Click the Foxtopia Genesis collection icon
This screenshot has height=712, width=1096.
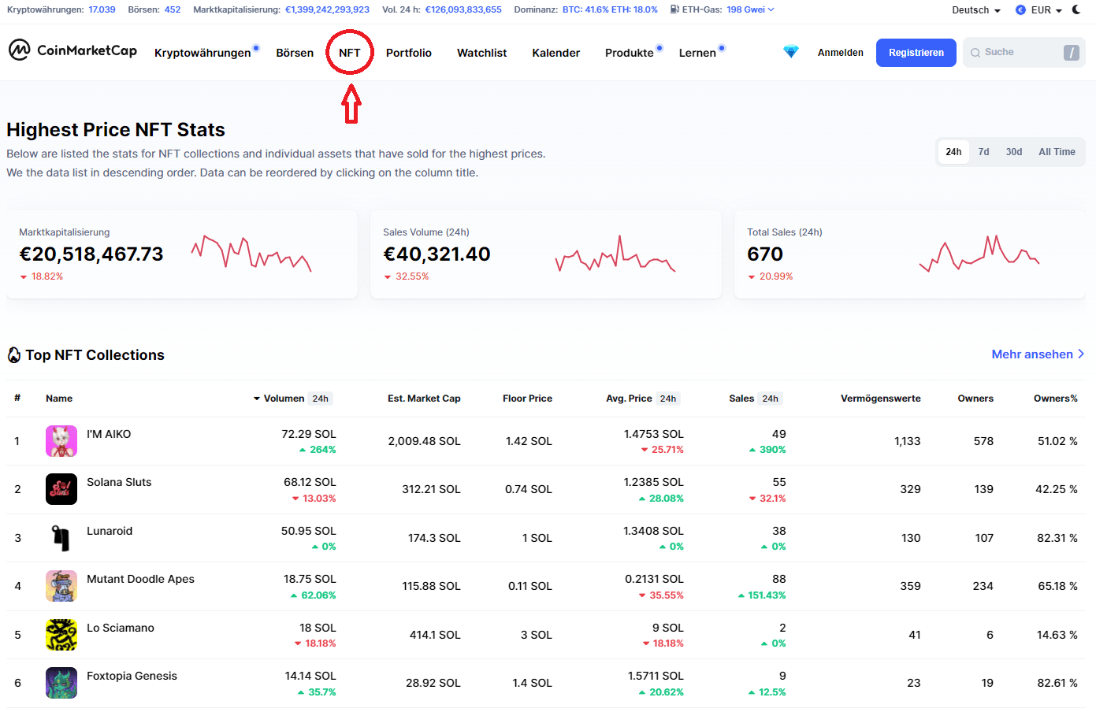[x=61, y=683]
